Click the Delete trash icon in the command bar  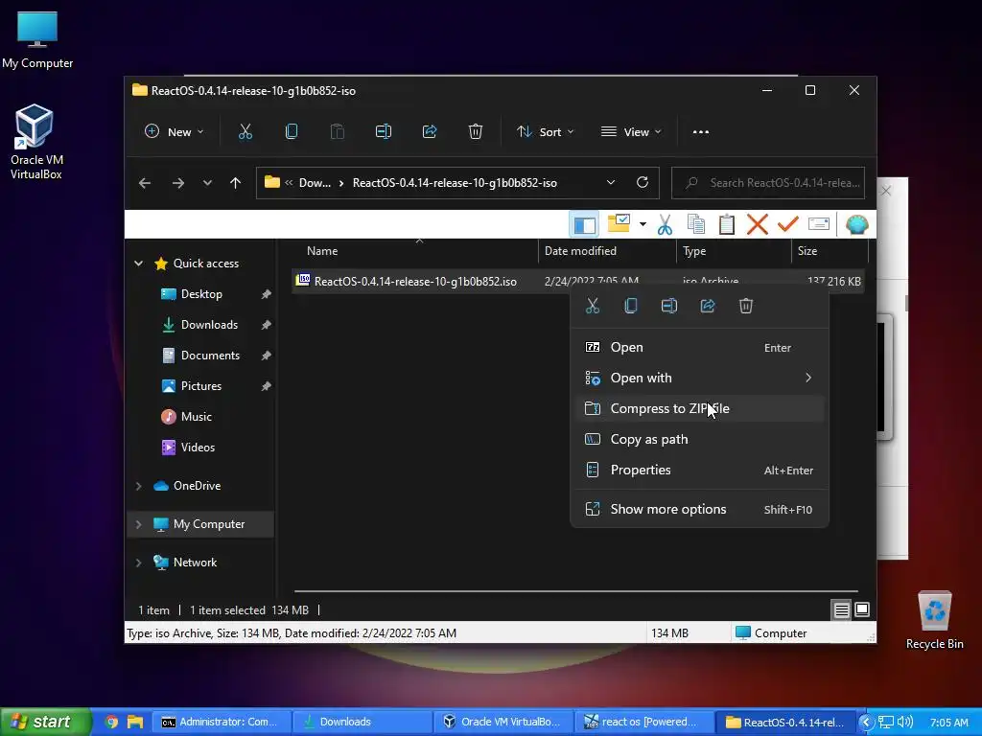click(x=476, y=131)
